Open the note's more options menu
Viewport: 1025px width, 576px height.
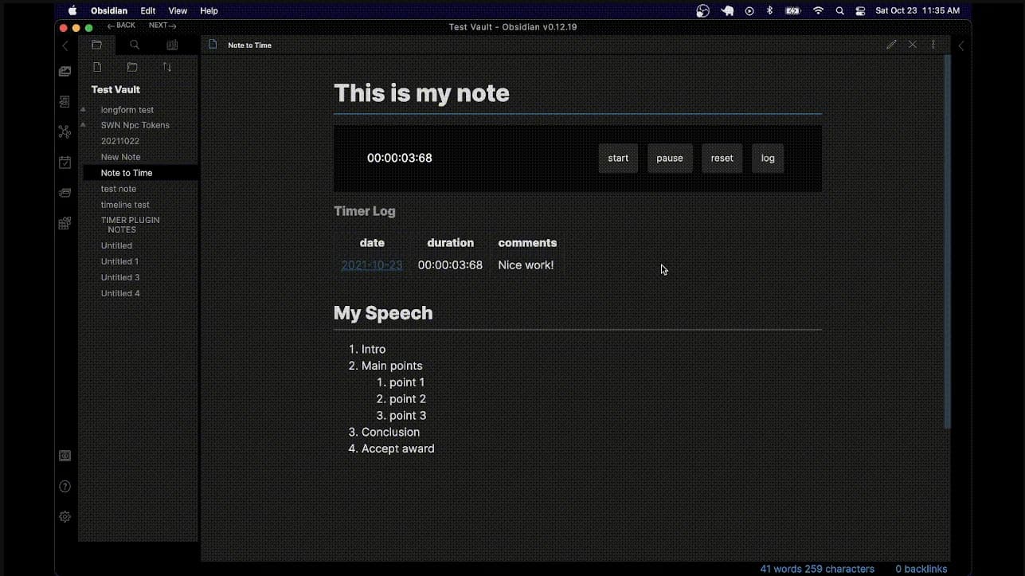click(x=933, y=45)
